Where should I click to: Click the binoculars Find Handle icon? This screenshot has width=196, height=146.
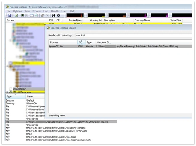[x=54, y=15]
